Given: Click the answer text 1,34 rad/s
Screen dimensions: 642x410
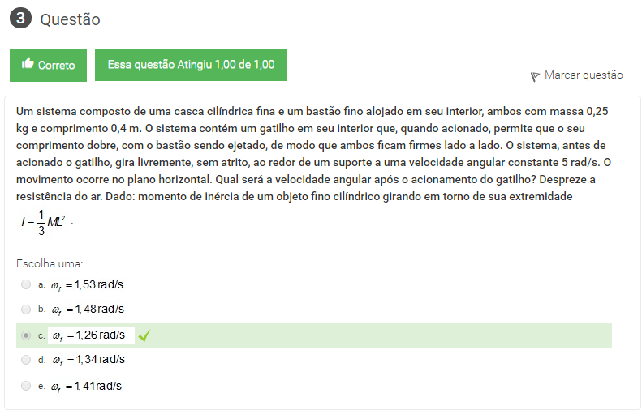Looking at the screenshot, I should click(x=88, y=360).
